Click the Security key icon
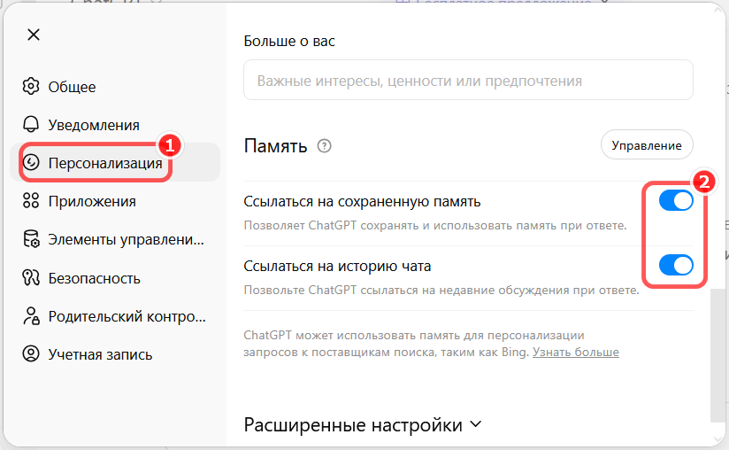729x450 pixels. (32, 278)
